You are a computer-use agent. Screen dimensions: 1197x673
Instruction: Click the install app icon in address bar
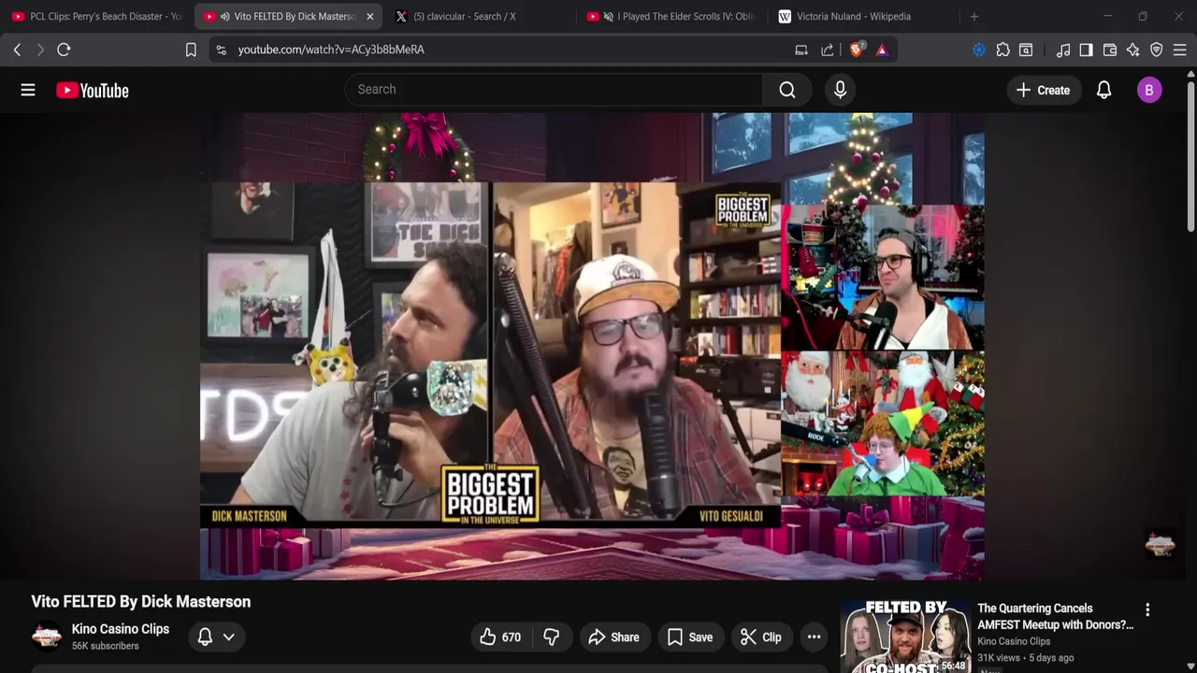coord(801,50)
